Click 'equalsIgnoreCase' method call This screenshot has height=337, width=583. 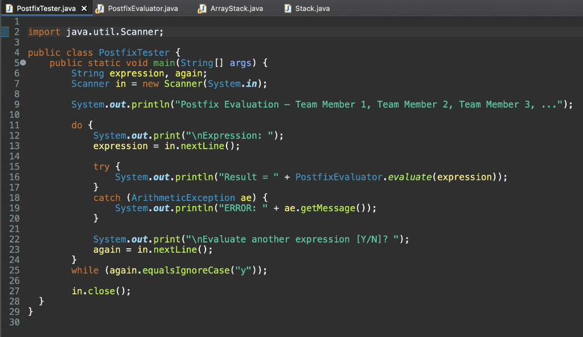point(186,270)
